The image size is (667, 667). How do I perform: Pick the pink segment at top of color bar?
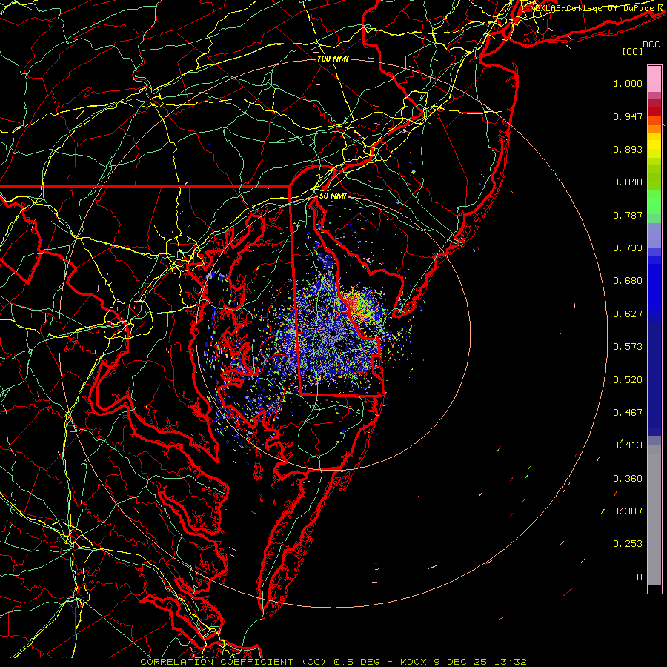click(x=654, y=79)
